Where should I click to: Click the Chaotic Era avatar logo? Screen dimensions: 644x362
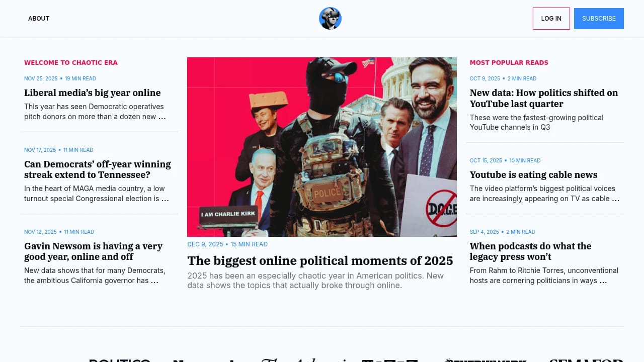coord(330,19)
